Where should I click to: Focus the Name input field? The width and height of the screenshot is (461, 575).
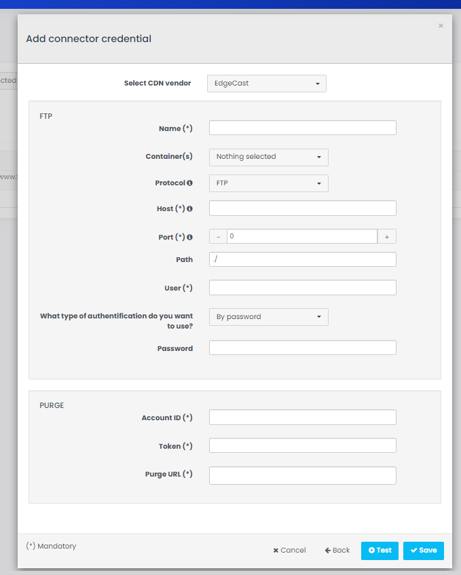point(302,128)
